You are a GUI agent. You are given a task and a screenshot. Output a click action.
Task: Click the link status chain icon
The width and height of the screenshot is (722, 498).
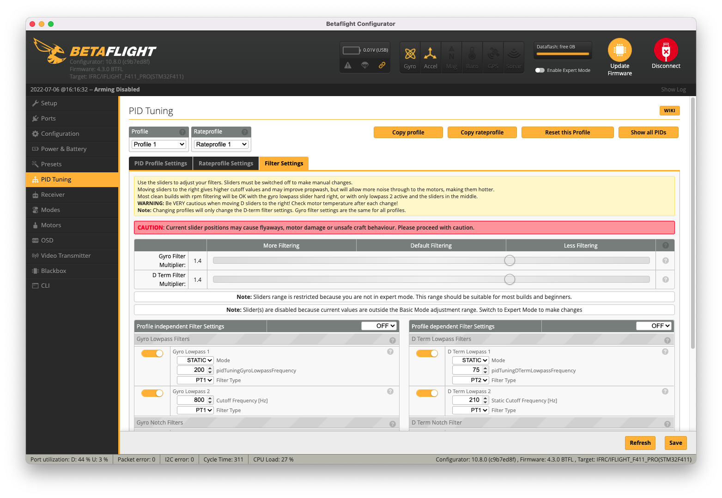(x=382, y=66)
